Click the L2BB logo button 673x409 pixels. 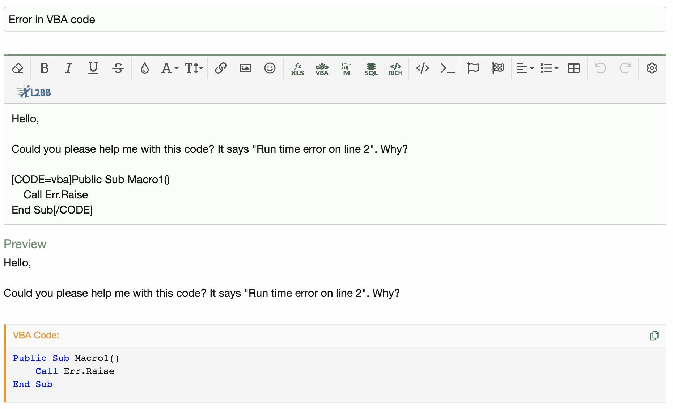click(31, 92)
